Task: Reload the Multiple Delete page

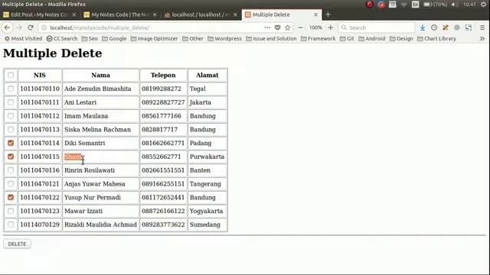Action: point(31,27)
